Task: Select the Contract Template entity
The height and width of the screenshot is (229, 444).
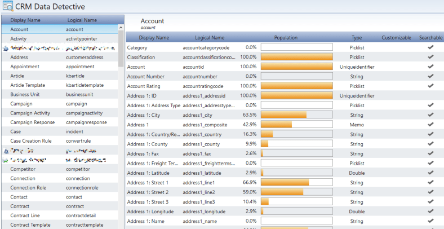Action: pos(60,224)
